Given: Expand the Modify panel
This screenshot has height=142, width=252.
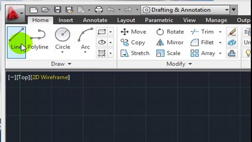Looking at the screenshot, I should pyautogui.click(x=179, y=64).
